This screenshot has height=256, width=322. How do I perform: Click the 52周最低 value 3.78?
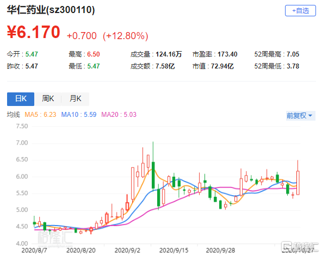pyautogui.click(x=293, y=66)
